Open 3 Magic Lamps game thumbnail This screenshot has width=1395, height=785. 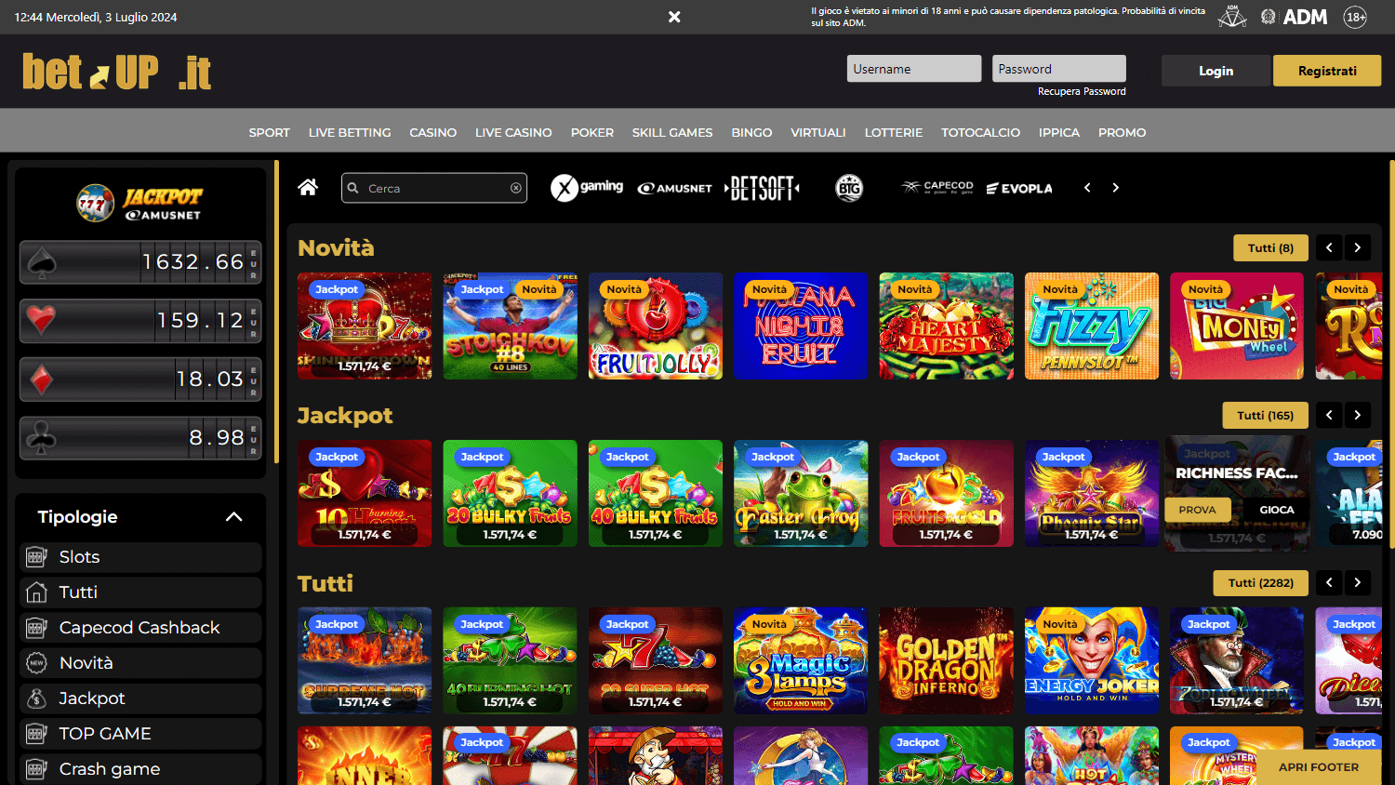(x=801, y=660)
